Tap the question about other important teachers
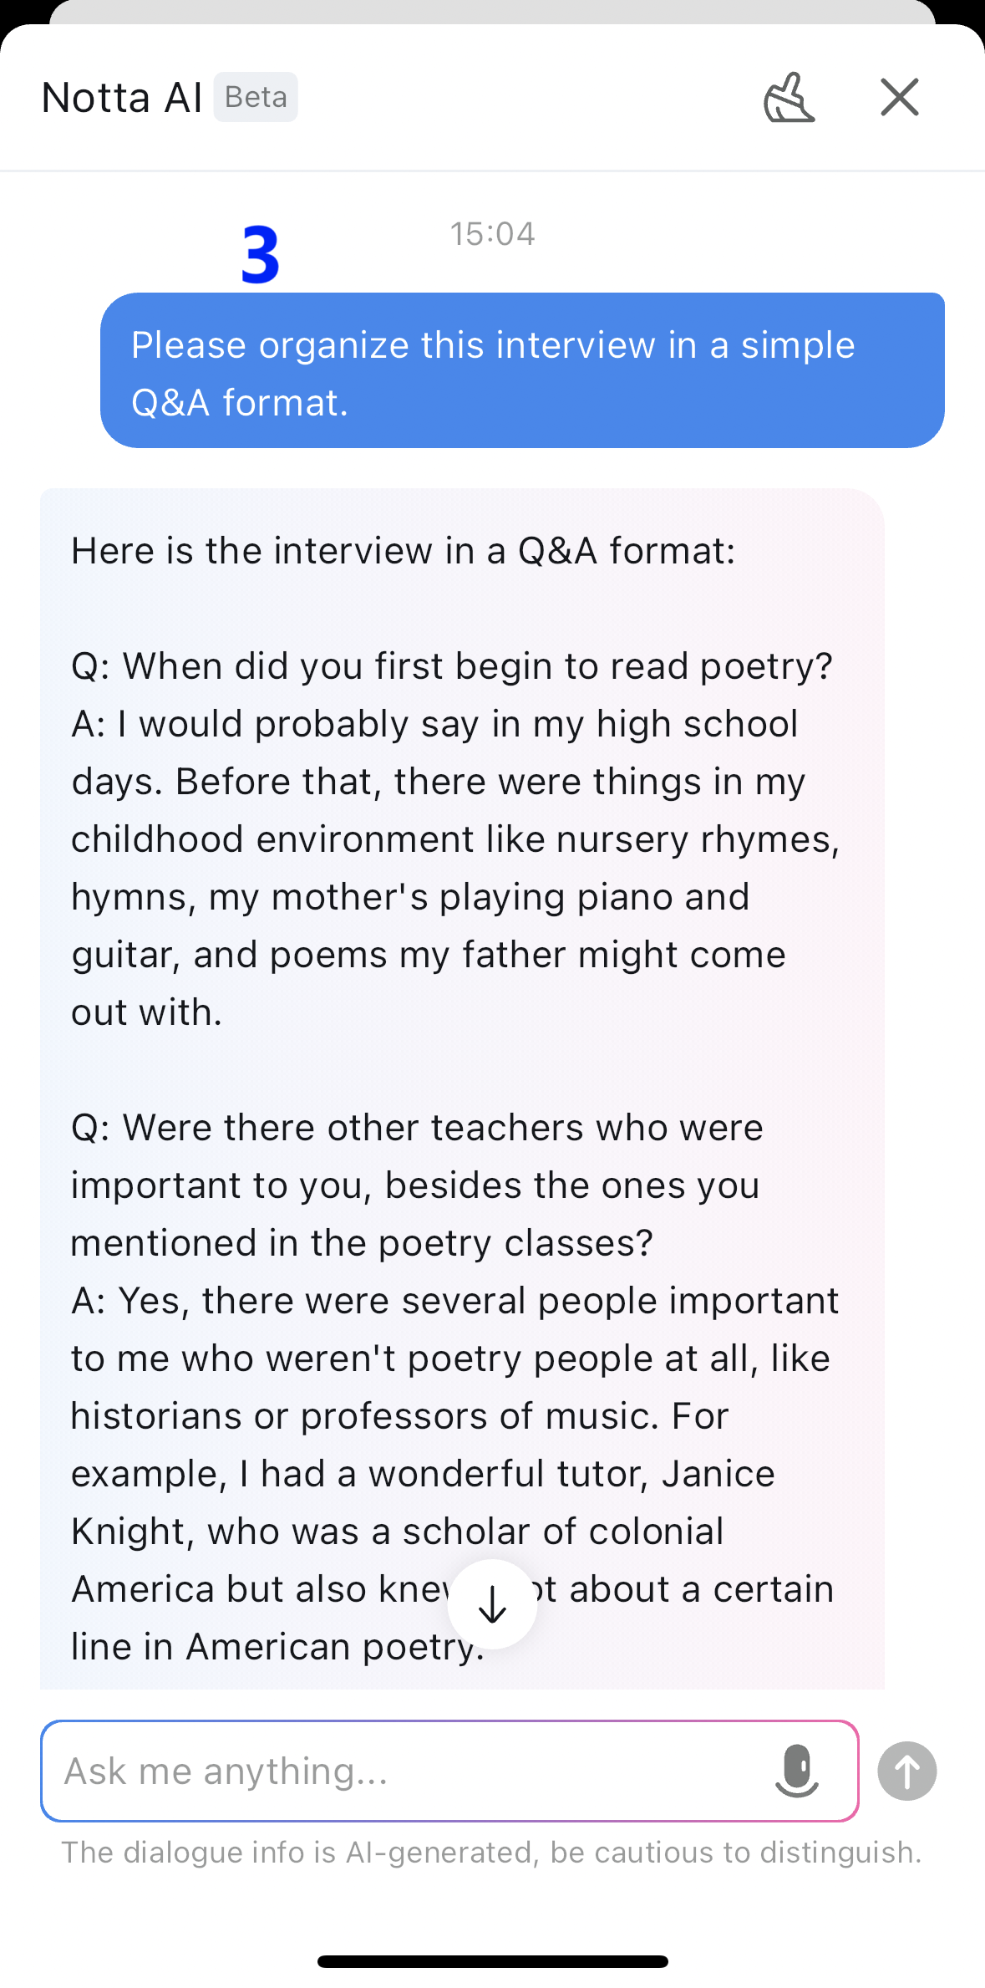Screen dimensions: 985x1988 417,1185
